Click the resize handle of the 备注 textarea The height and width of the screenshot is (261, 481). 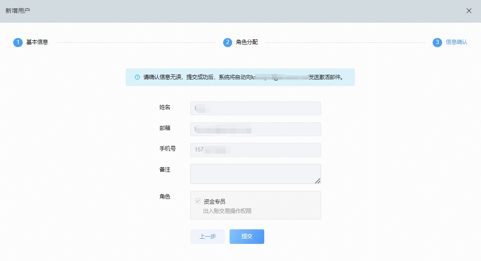click(x=318, y=181)
